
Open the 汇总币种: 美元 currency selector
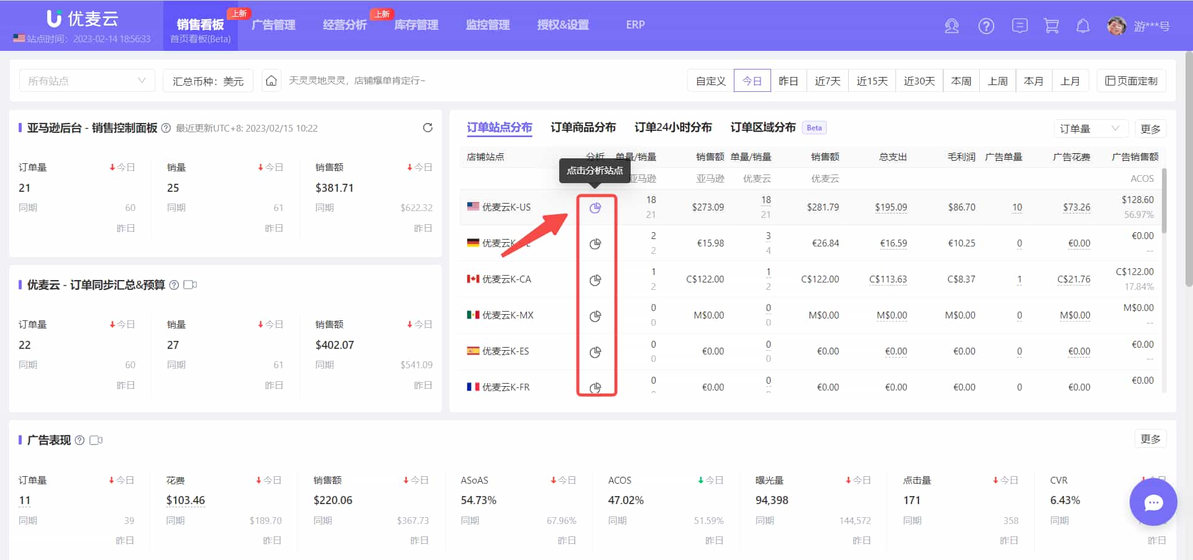208,81
